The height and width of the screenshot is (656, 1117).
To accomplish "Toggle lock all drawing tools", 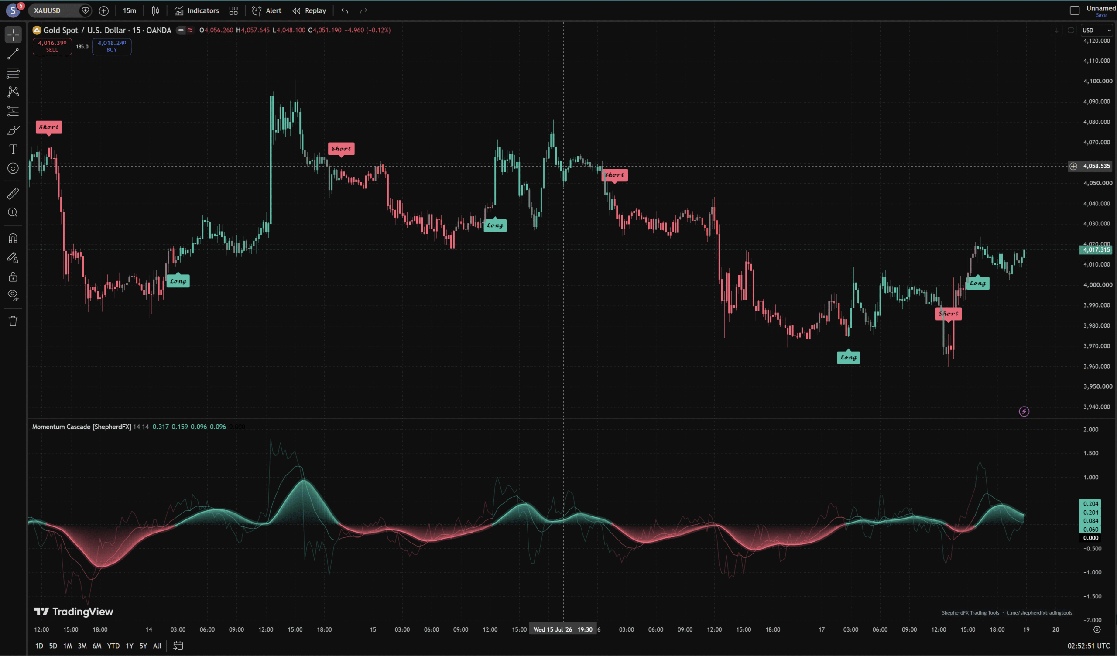I will [13, 277].
